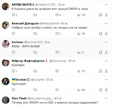This screenshot has height=107, width=115.
Task: Like Фёфтор Фифтофертон's tweet
Action: click(57, 71)
